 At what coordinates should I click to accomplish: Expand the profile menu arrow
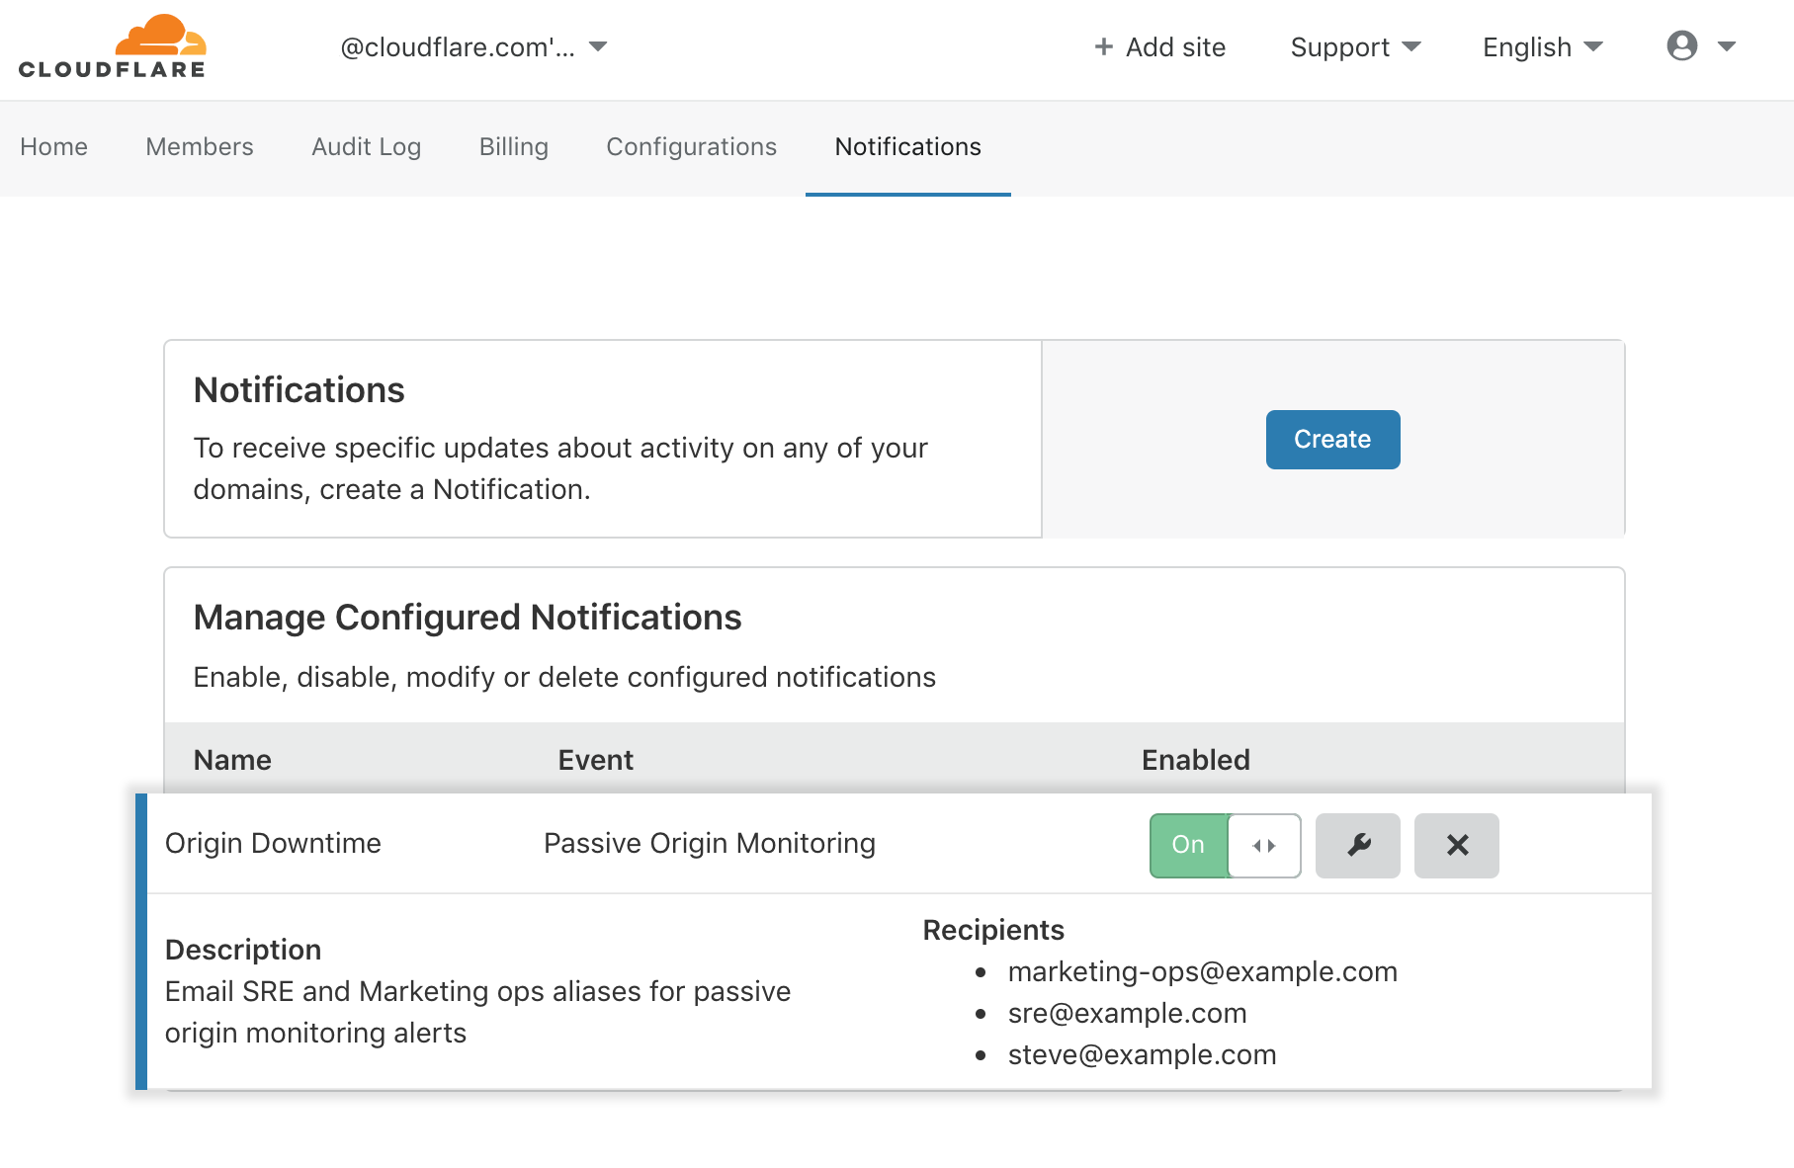tap(1727, 46)
